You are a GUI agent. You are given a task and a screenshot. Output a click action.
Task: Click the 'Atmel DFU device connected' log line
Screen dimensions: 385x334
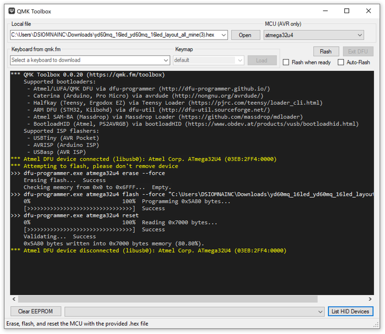pyautogui.click(x=144, y=159)
